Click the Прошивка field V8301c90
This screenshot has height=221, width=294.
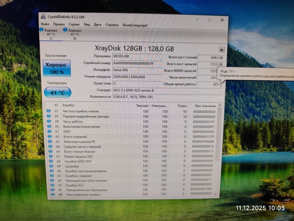pyautogui.click(x=137, y=57)
